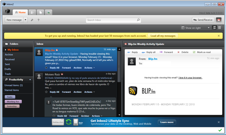Open the Archive folder

click(x=9, y=55)
